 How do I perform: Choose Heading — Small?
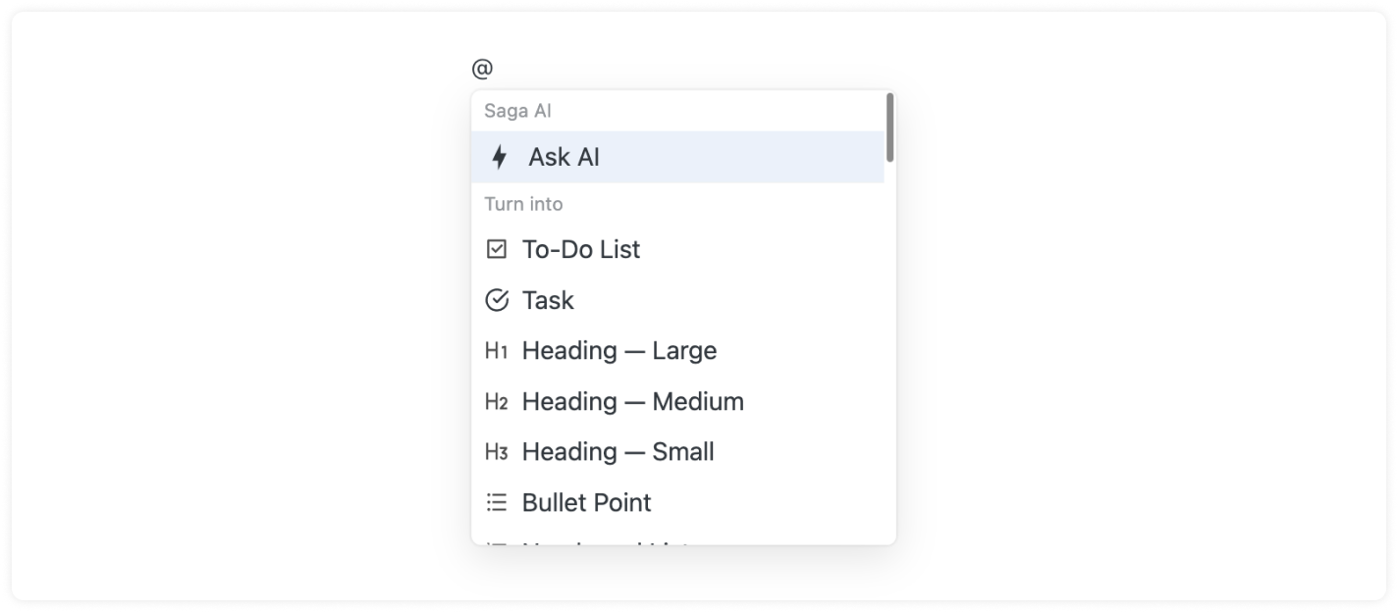618,452
